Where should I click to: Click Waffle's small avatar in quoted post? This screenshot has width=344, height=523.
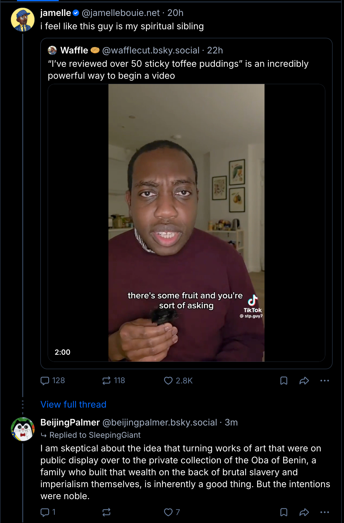[x=52, y=50]
